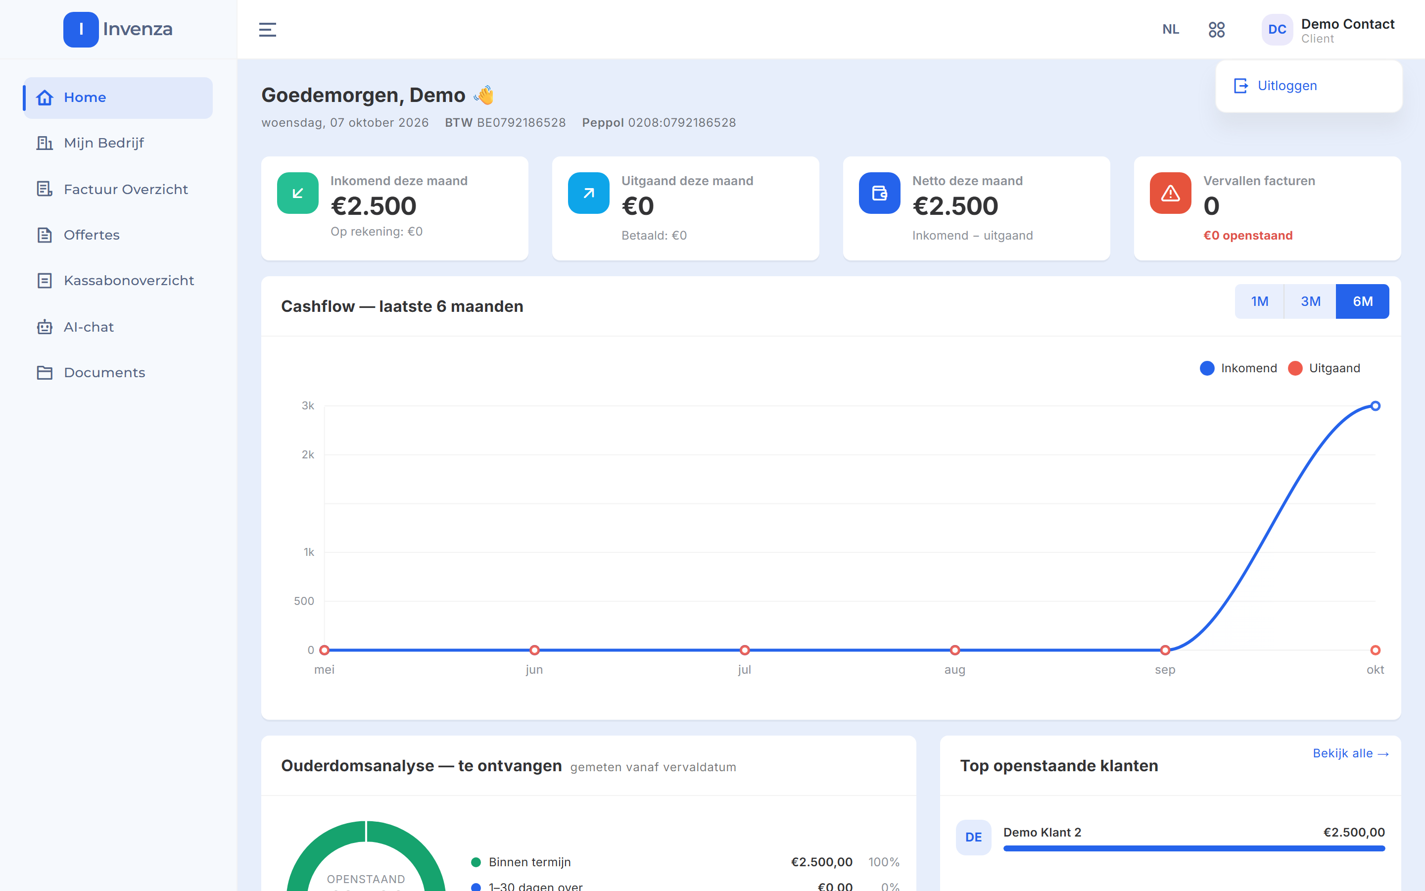Click the blue okt data point
Viewport: 1425px width, 891px height.
pyautogui.click(x=1376, y=406)
